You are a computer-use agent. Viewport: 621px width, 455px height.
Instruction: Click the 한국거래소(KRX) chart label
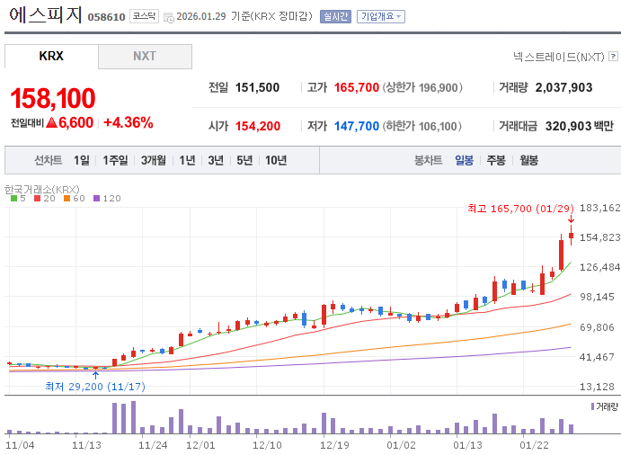click(x=42, y=190)
